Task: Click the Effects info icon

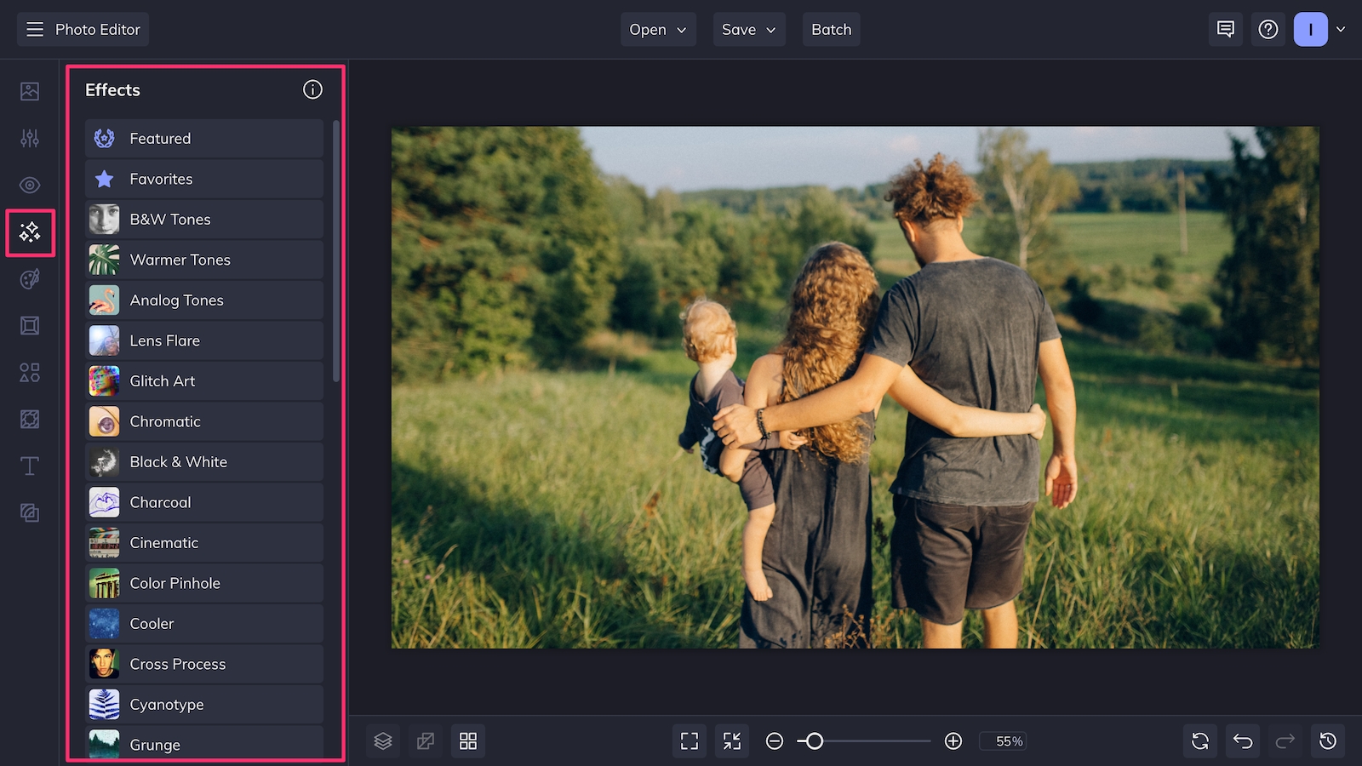Action: (312, 89)
